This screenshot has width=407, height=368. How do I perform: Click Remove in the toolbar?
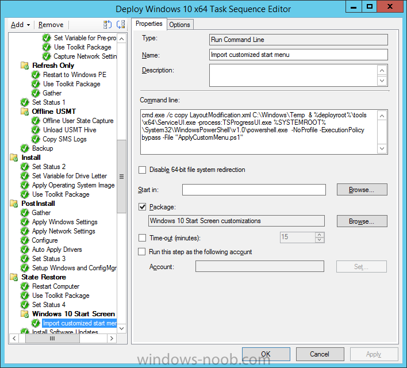tap(51, 25)
